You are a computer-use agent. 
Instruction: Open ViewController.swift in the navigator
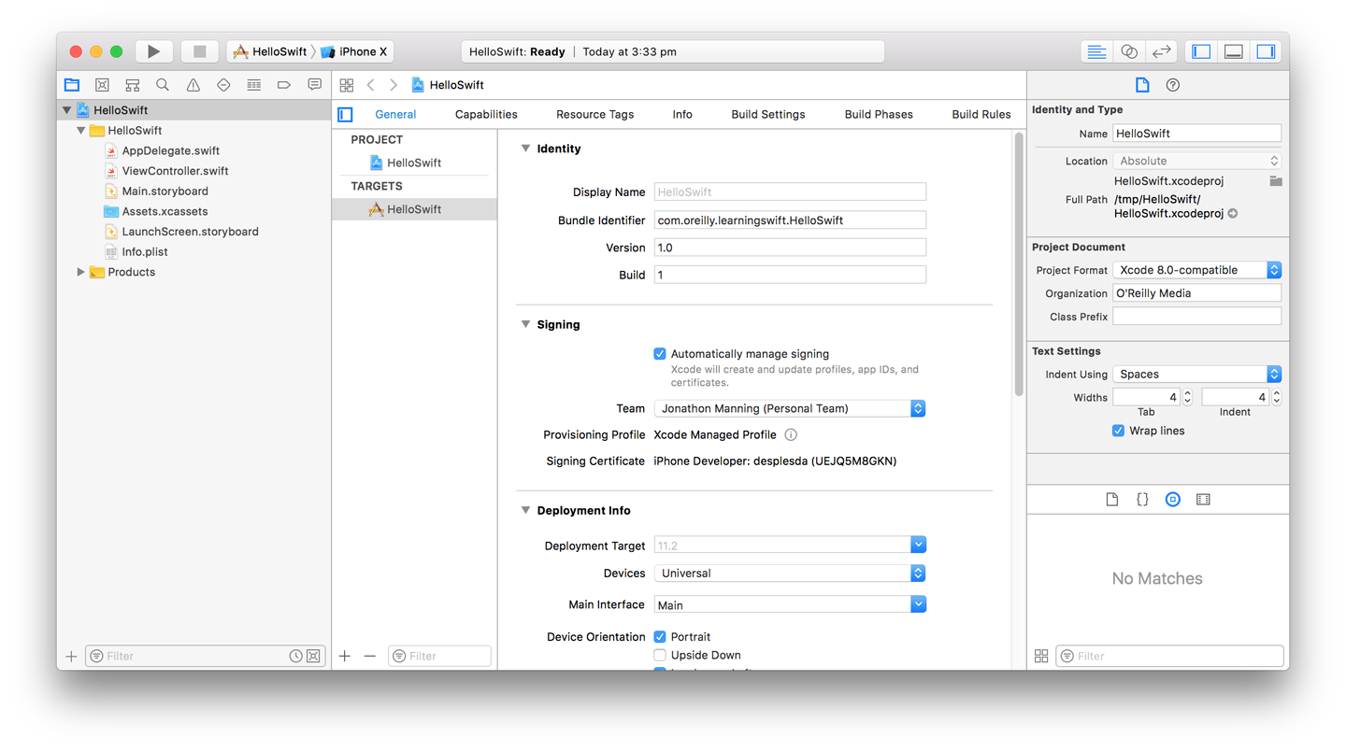point(175,171)
